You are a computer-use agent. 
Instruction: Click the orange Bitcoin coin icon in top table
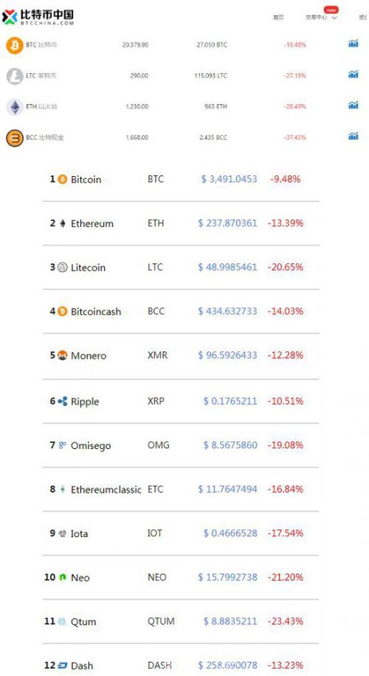[x=15, y=45]
